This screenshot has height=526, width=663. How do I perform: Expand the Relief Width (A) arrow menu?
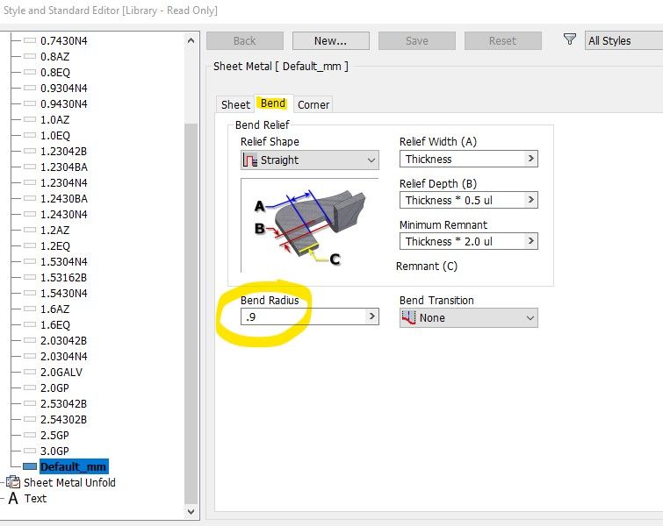[x=530, y=159]
